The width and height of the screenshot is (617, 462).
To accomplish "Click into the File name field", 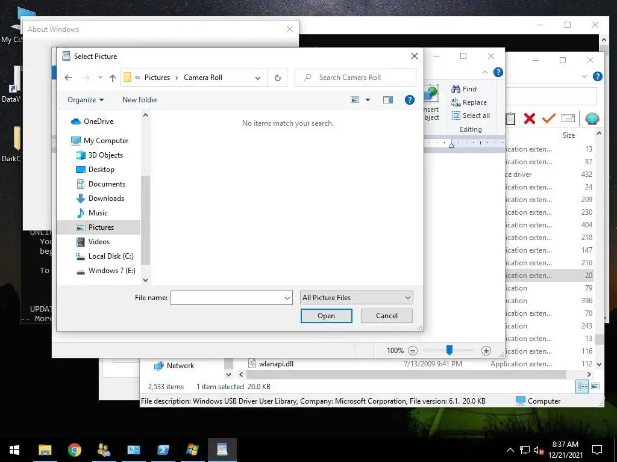I will (227, 298).
